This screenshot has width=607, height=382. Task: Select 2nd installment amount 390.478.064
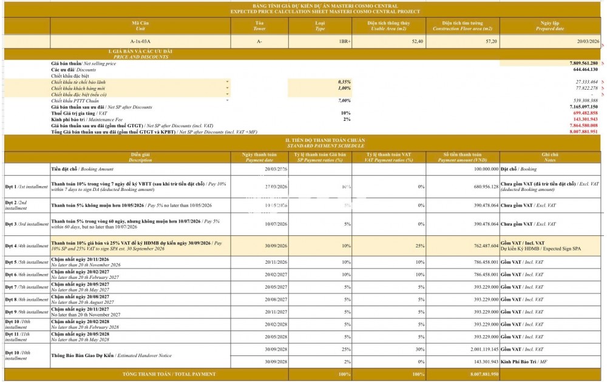[x=486, y=206]
